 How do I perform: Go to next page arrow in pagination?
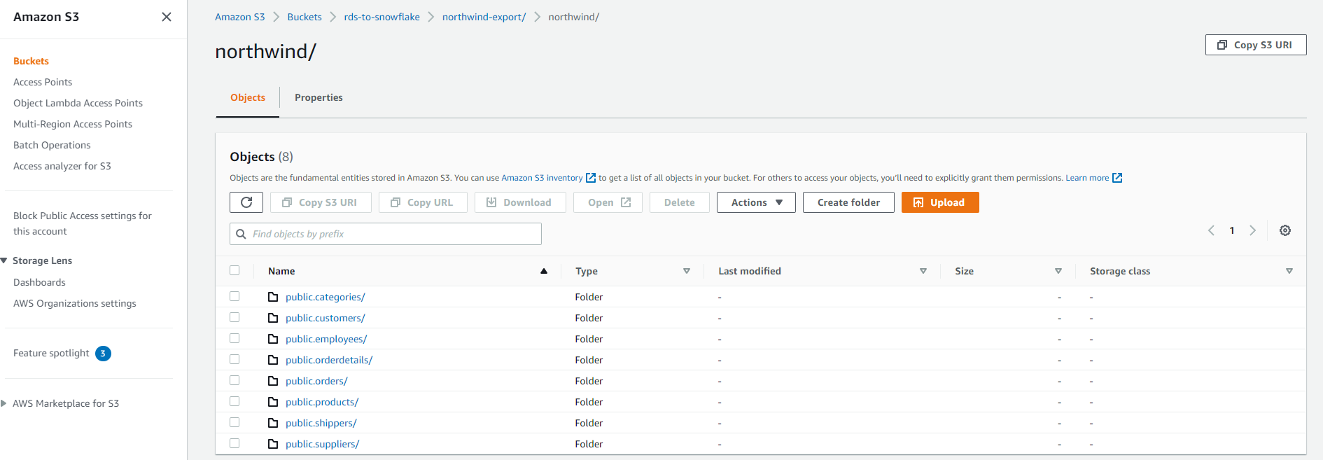[x=1253, y=230]
